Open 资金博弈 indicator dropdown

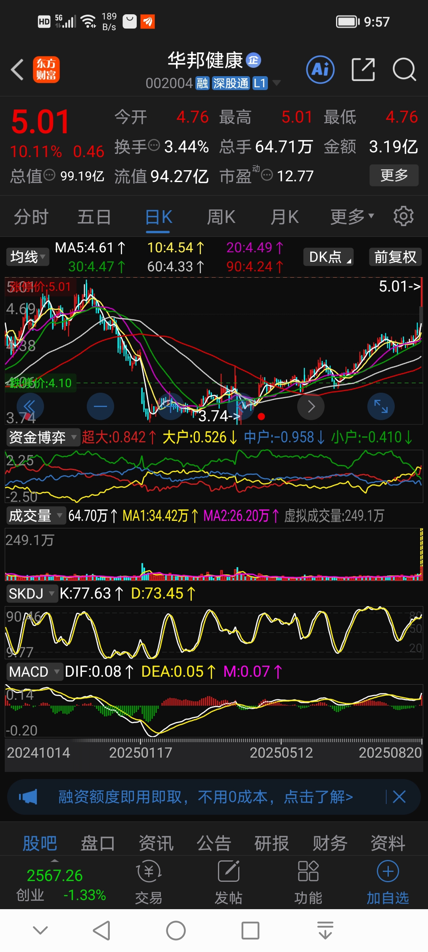point(42,437)
